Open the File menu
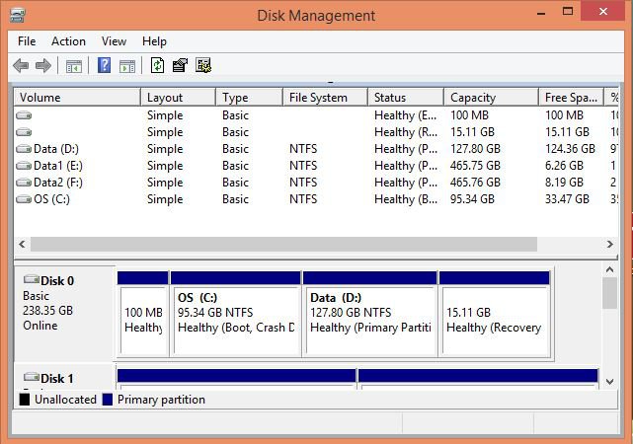 pos(27,41)
